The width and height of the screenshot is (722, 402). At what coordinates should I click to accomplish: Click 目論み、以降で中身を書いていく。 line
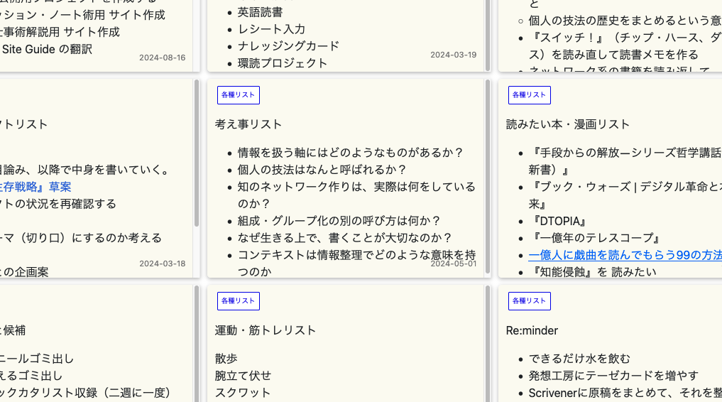[86, 170]
